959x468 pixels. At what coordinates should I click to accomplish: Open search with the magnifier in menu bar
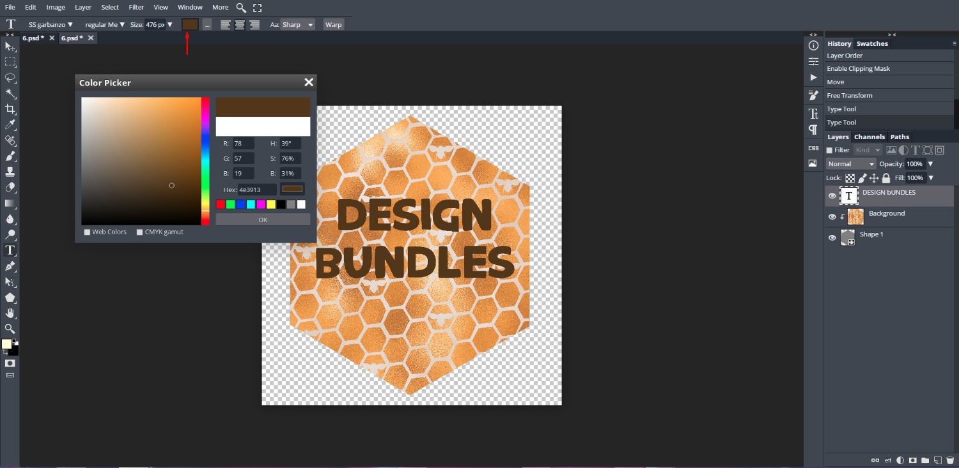point(241,8)
